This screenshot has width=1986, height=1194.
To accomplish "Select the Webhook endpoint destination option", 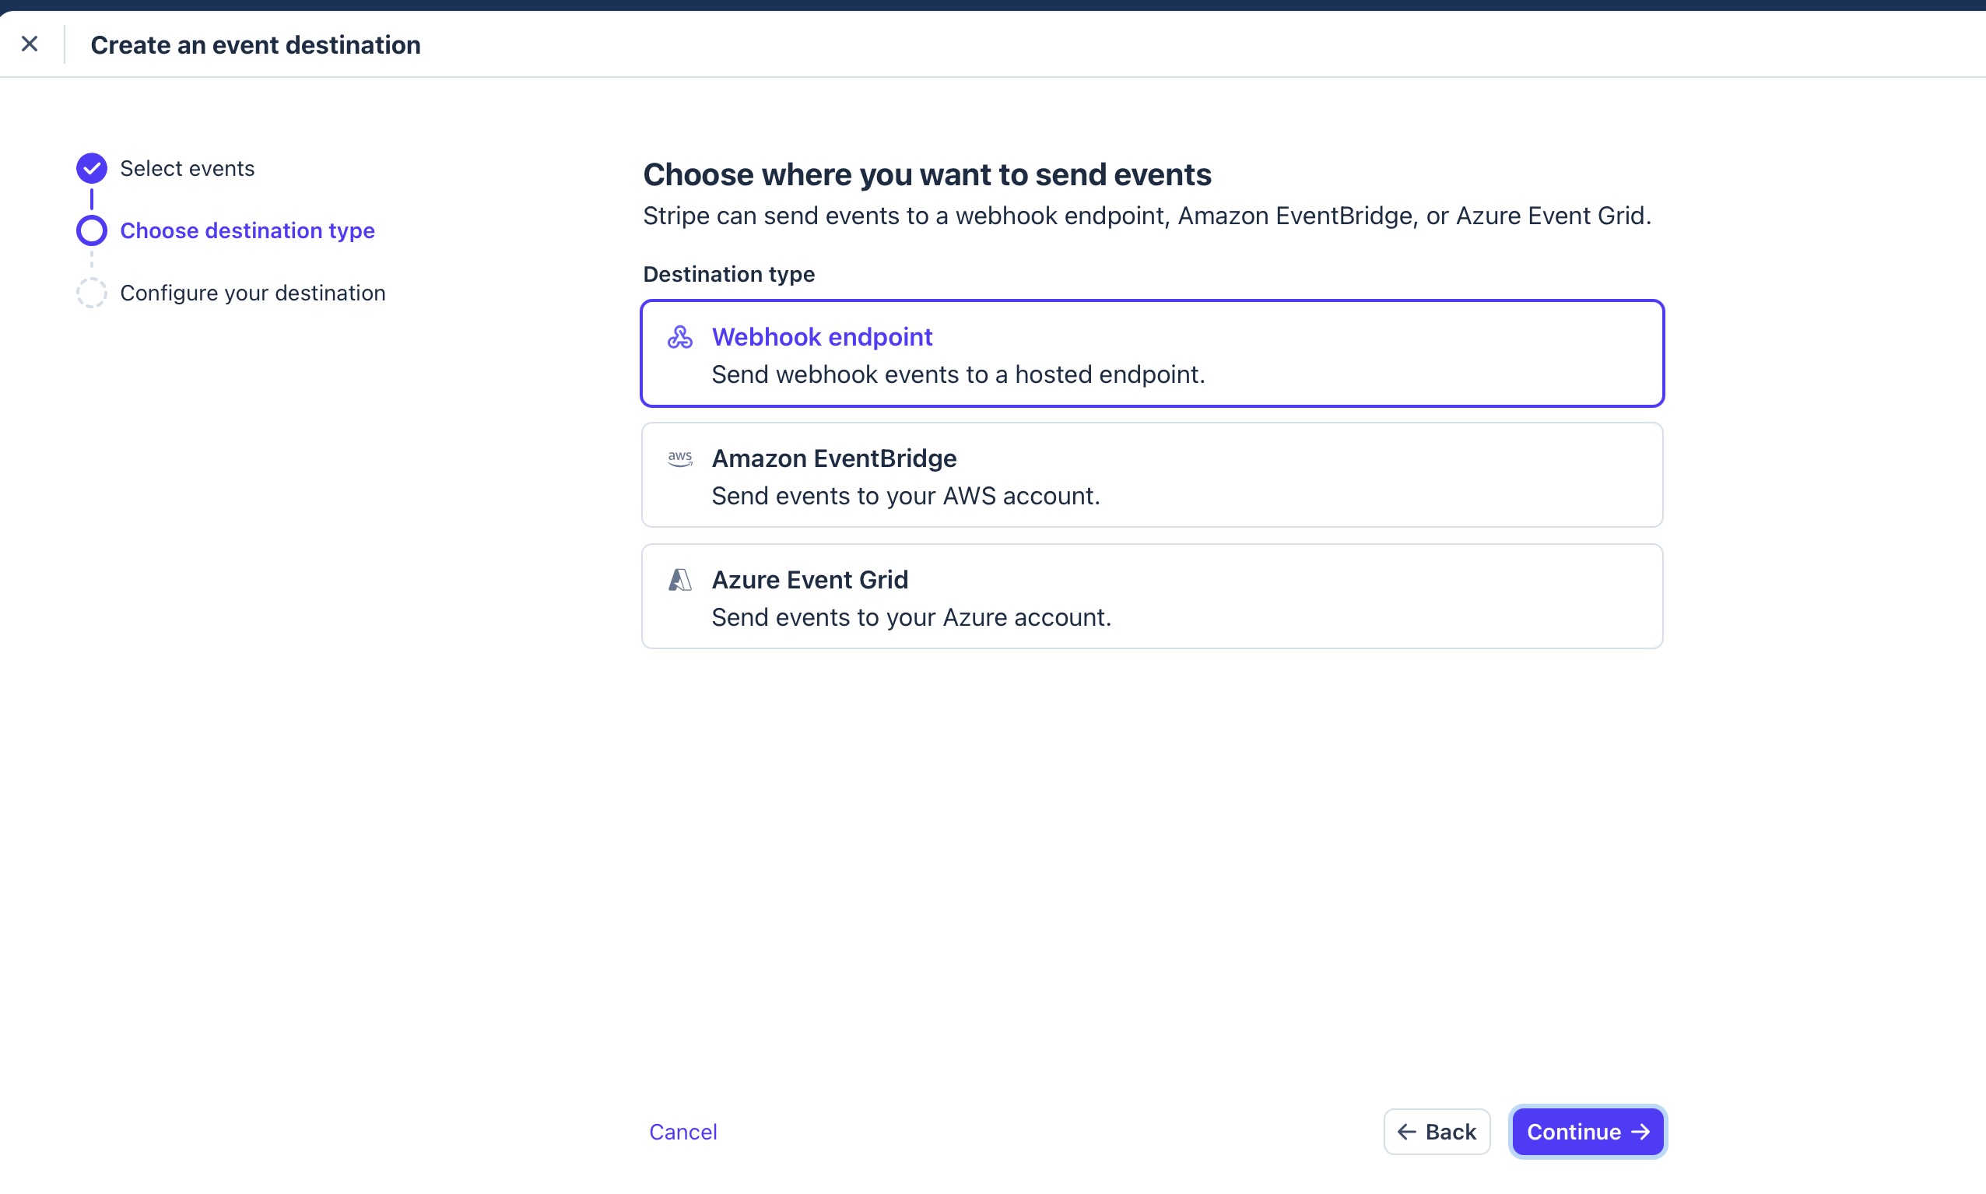I will (x=1152, y=354).
